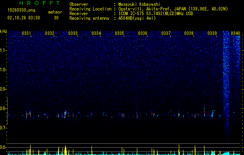Select the A504HB(yagi 4el) antenna text
This screenshot has width=244, height=155.
tap(137, 18)
